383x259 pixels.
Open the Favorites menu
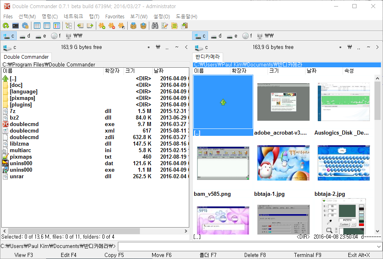pos(115,16)
